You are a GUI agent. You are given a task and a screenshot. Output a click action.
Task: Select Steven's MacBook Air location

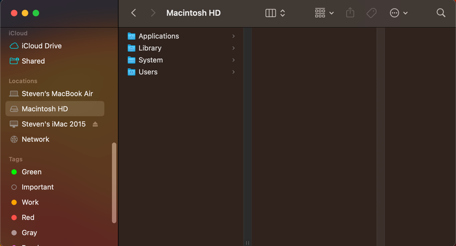[57, 93]
